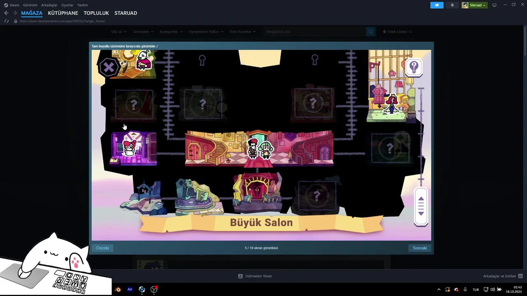527x296 pixels.
Task: Go back with the Steam back arrow
Action: coord(6,13)
